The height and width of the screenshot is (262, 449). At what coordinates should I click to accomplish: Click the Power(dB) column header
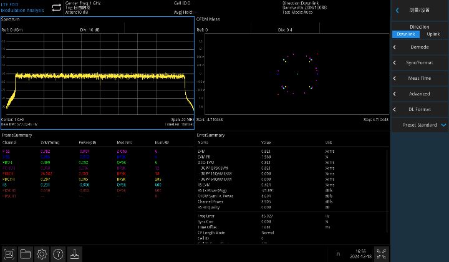[x=87, y=143]
